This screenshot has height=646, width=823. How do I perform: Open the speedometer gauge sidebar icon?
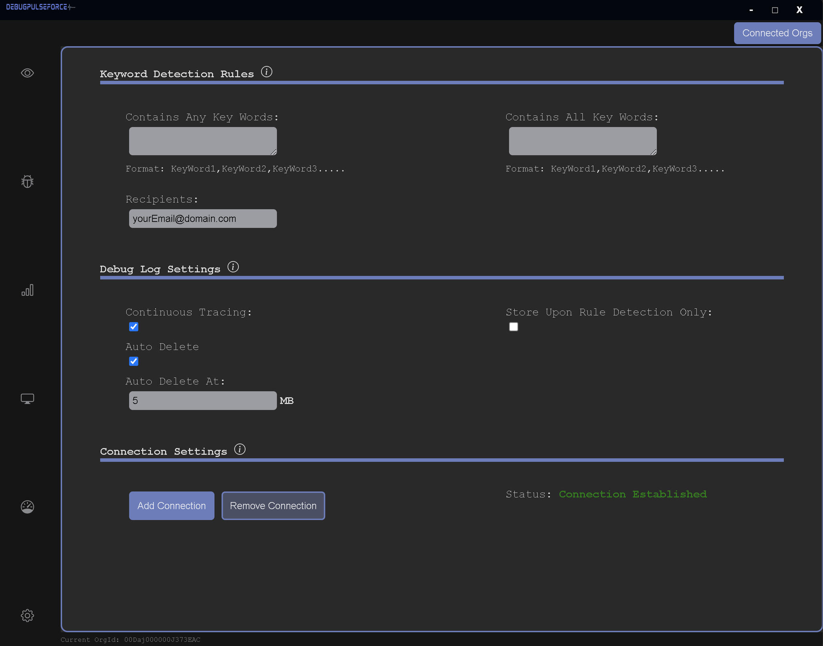tap(27, 507)
